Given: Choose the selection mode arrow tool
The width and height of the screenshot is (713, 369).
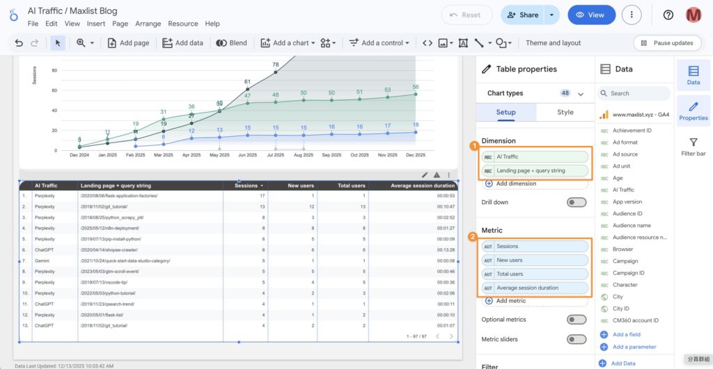Looking at the screenshot, I should (58, 42).
